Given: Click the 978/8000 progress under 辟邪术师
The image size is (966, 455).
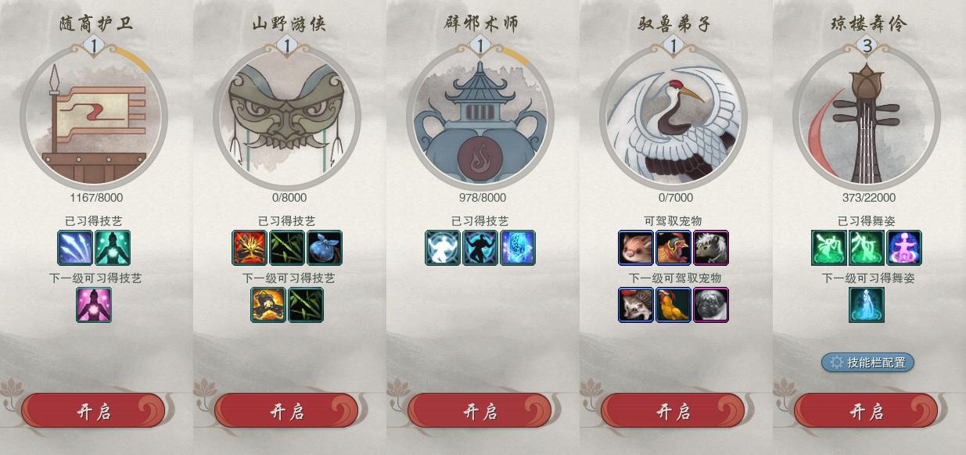Looking at the screenshot, I should [480, 198].
